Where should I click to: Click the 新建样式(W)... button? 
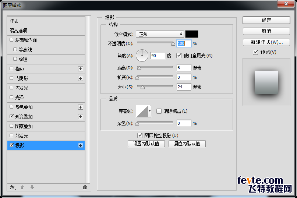tap(266, 42)
